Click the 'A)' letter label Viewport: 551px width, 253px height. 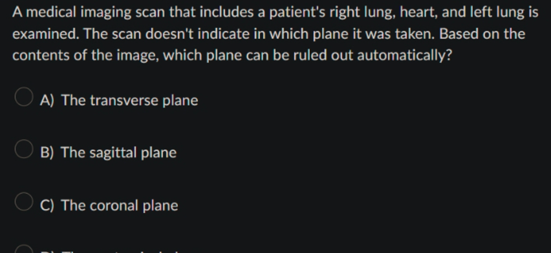(x=47, y=100)
